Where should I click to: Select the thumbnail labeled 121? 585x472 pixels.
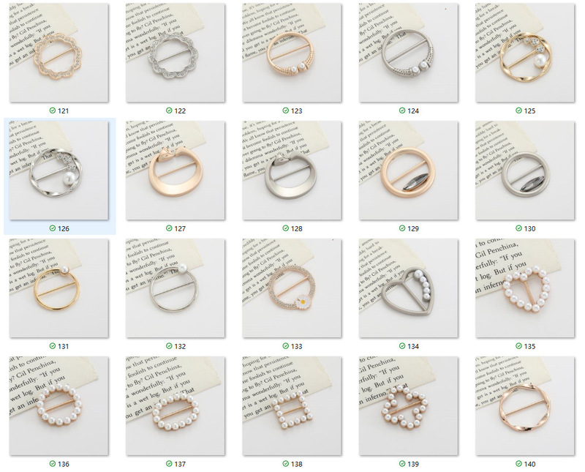[59, 53]
